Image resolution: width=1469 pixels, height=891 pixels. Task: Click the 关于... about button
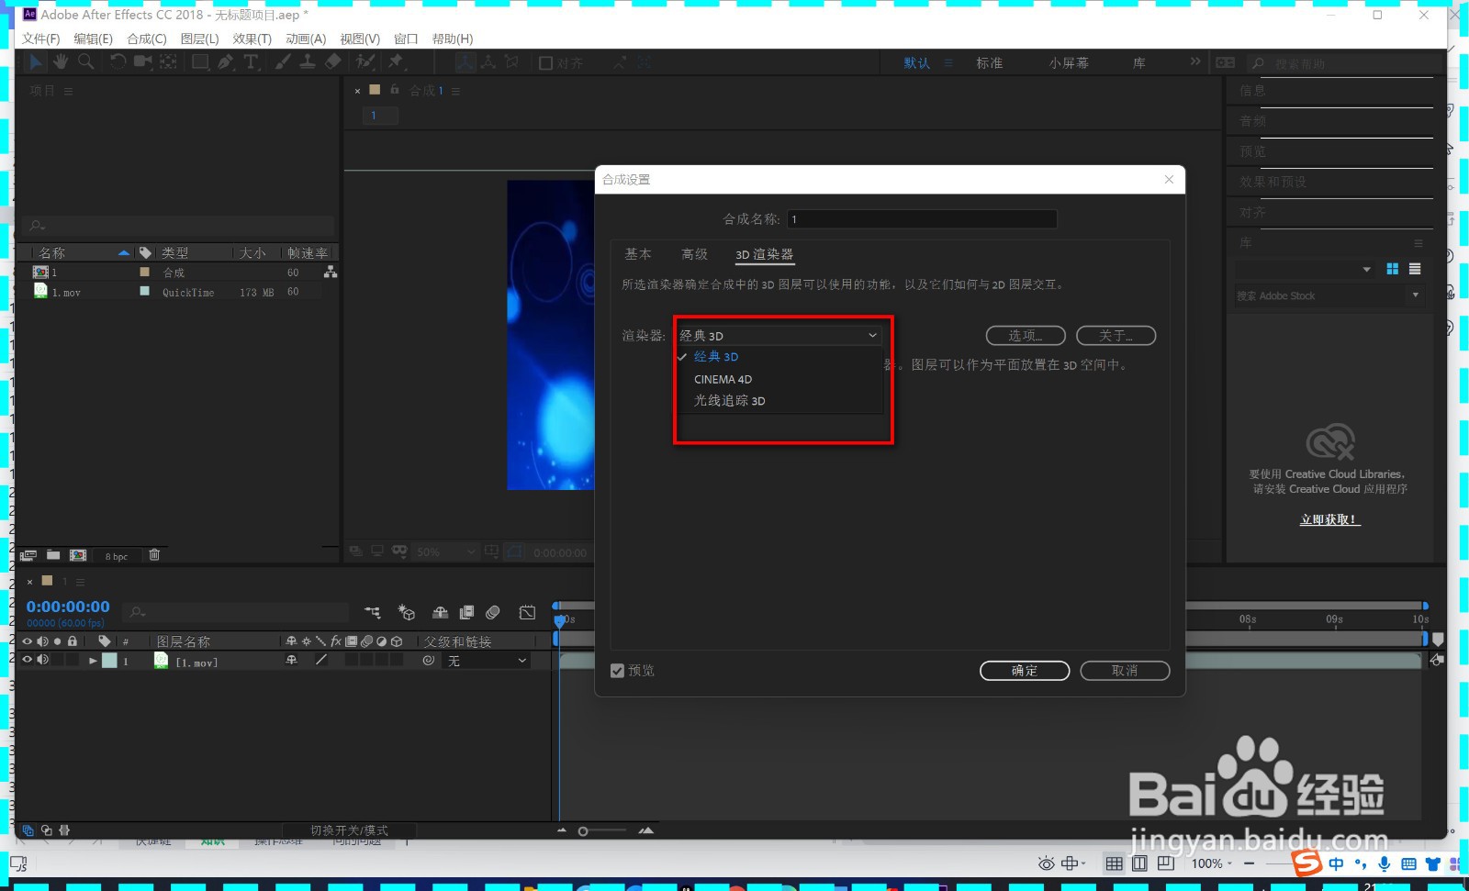[x=1116, y=336]
